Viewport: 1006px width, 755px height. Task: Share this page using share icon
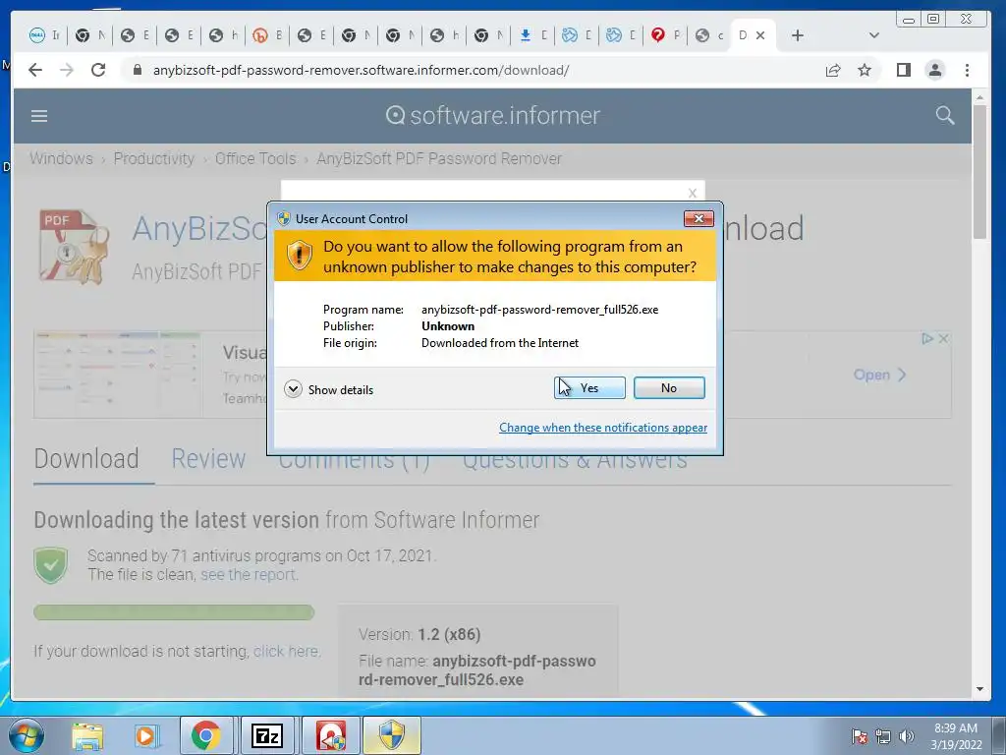tap(833, 70)
